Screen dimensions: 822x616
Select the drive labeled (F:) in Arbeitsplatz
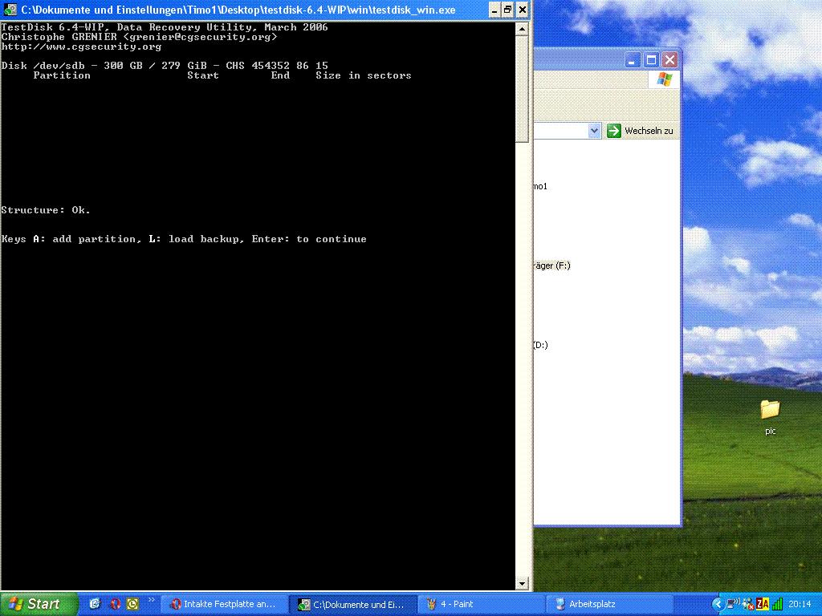click(x=552, y=265)
